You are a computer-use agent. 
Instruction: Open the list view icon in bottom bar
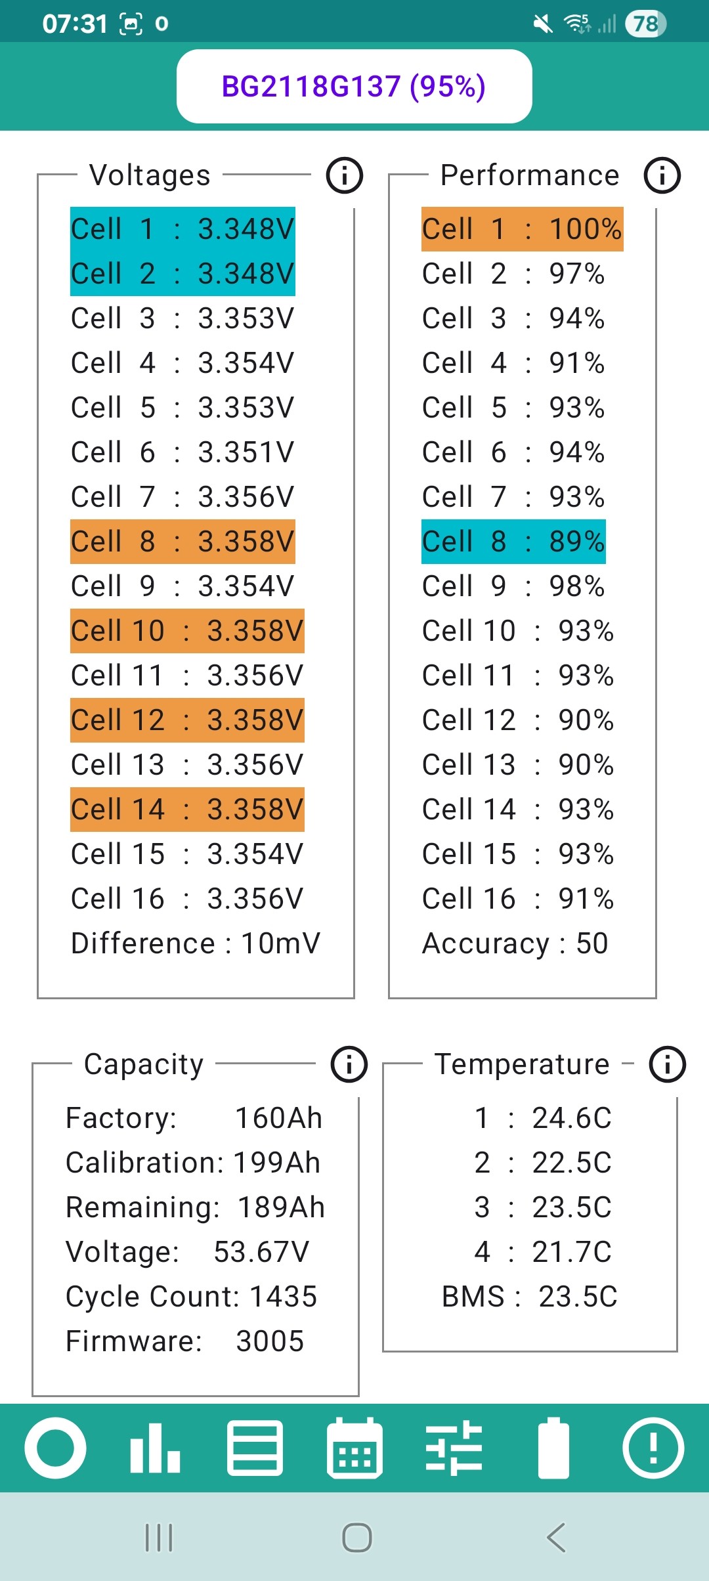pyautogui.click(x=255, y=1448)
